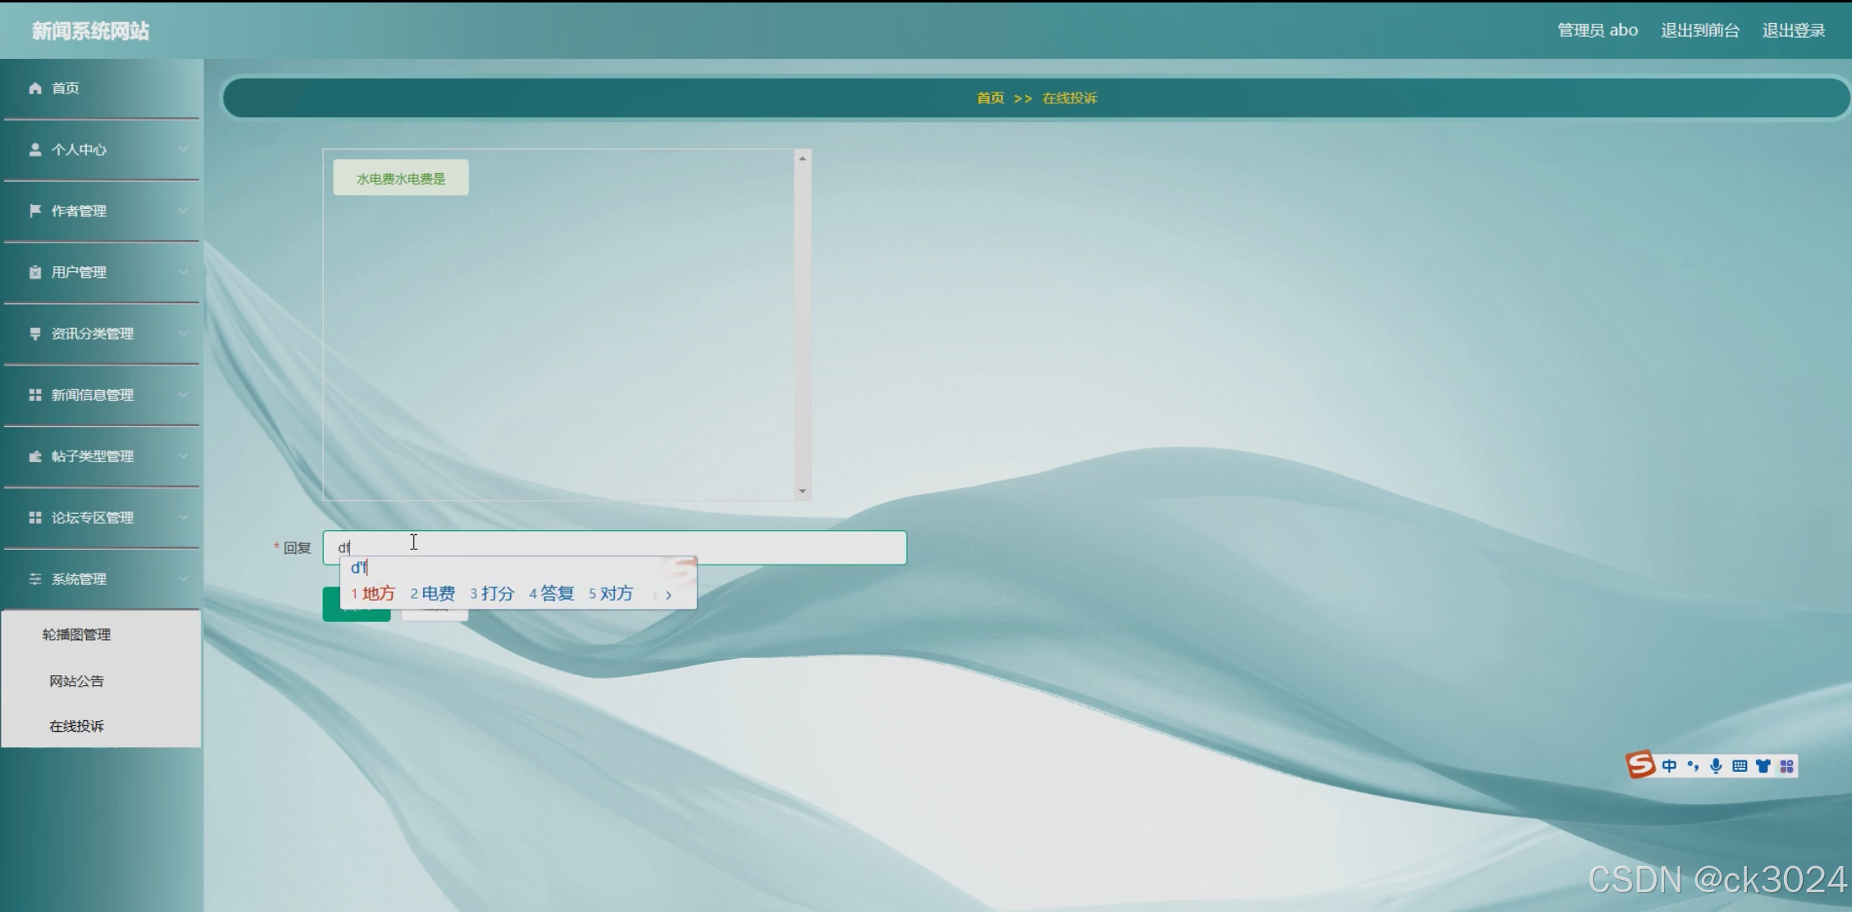1852x912 pixels.
Task: Expand the 个人中心 menu chevron
Action: pyautogui.click(x=184, y=149)
